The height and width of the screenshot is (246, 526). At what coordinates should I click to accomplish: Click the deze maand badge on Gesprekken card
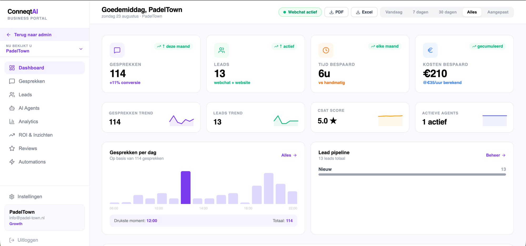tap(173, 46)
